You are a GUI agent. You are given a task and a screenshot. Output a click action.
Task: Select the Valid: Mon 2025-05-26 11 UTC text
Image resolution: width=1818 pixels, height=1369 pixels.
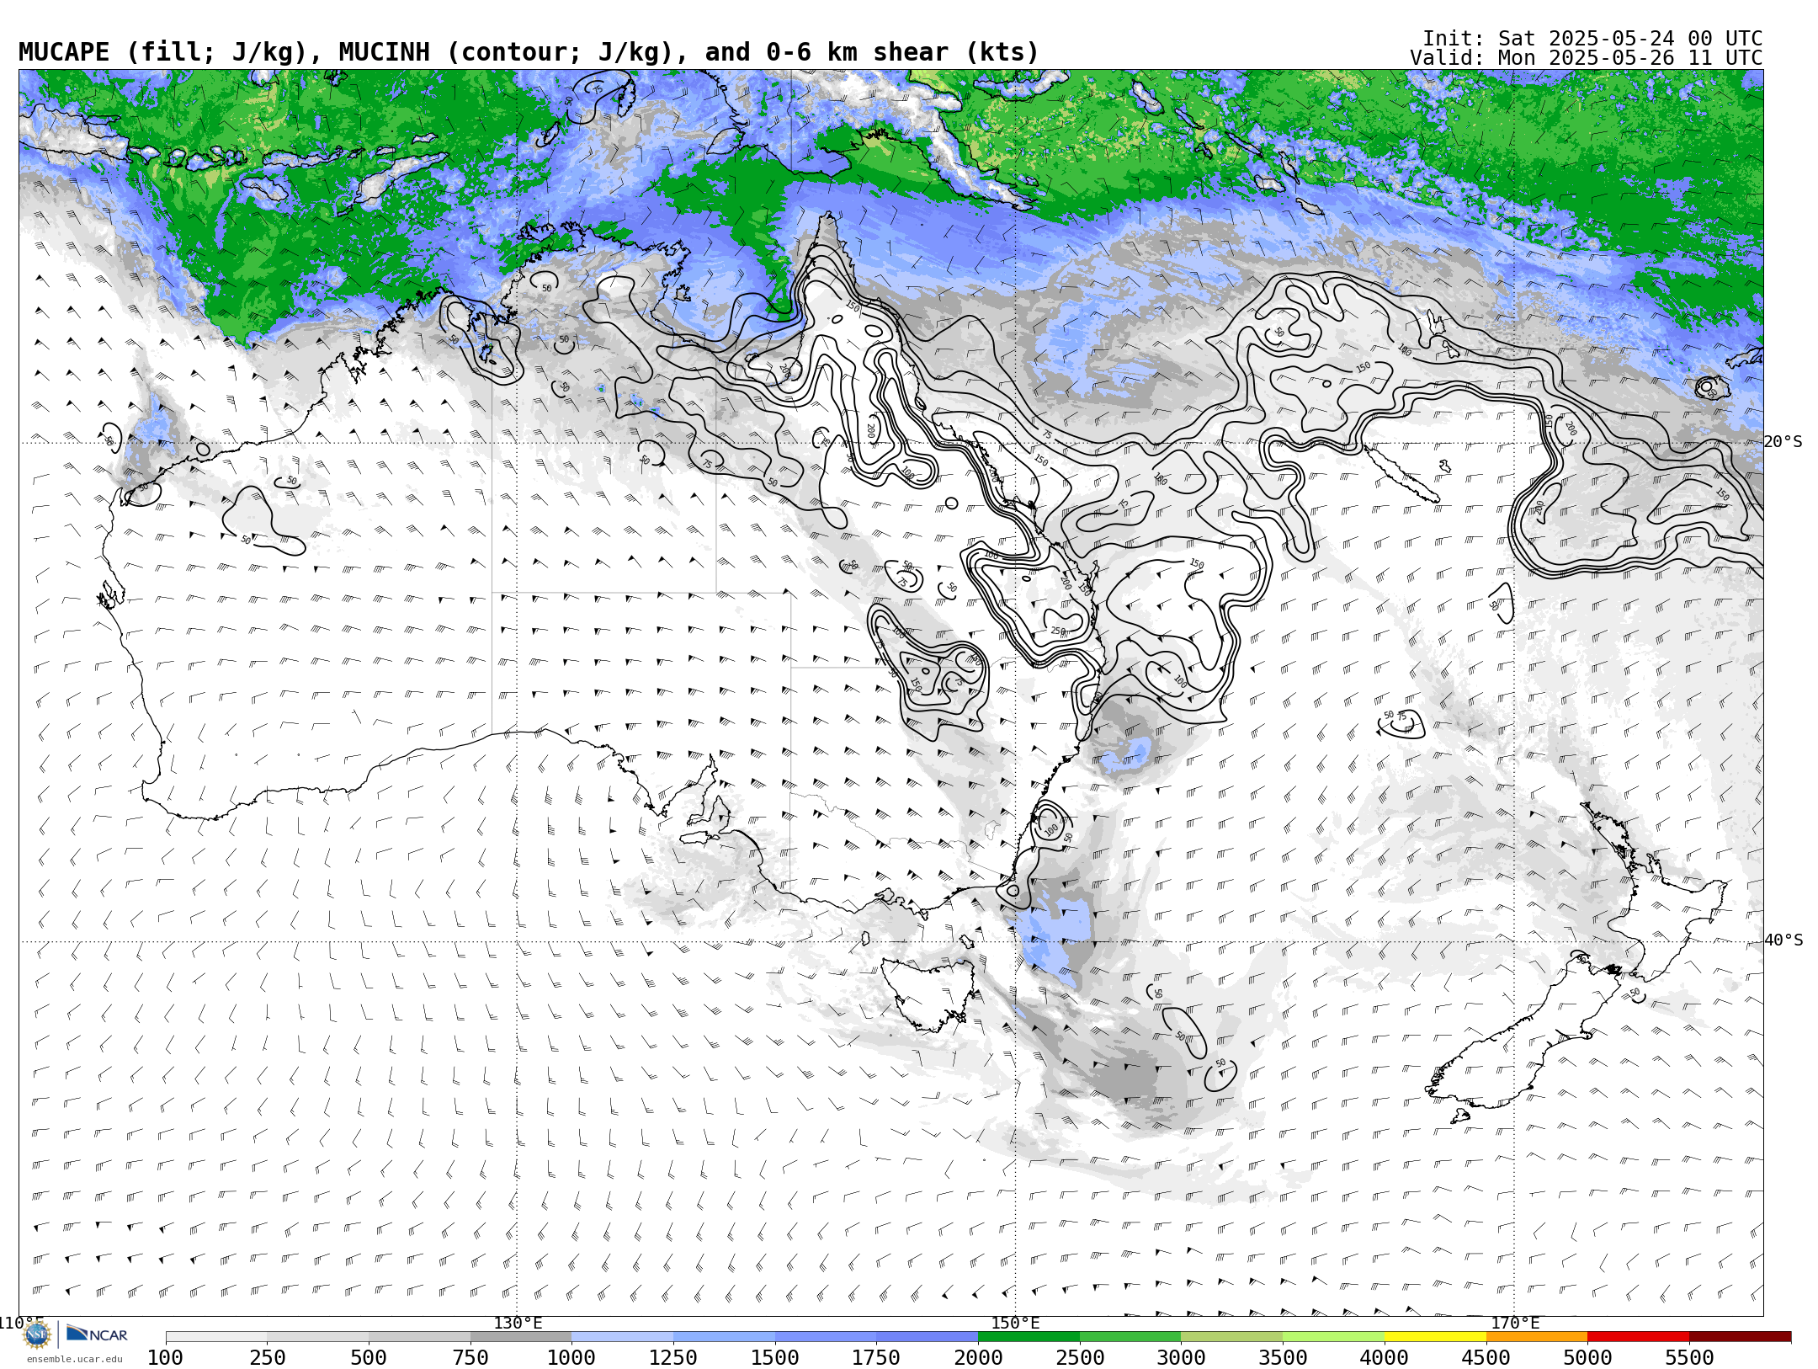pyautogui.click(x=1586, y=58)
